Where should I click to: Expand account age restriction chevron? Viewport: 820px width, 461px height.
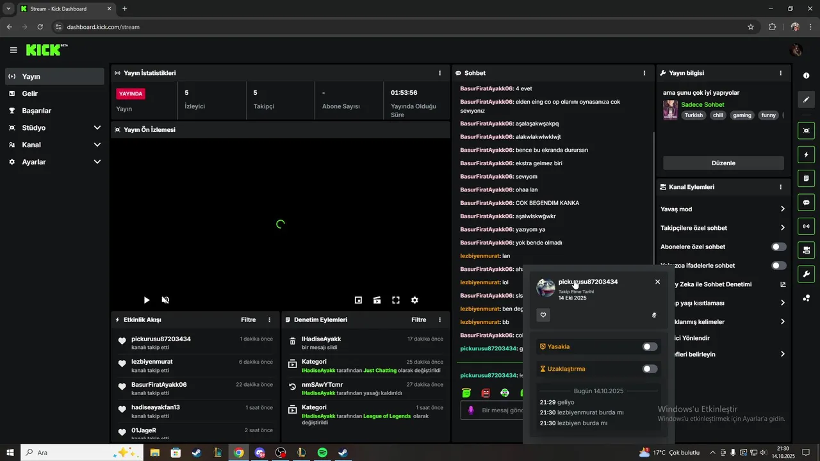click(782, 303)
